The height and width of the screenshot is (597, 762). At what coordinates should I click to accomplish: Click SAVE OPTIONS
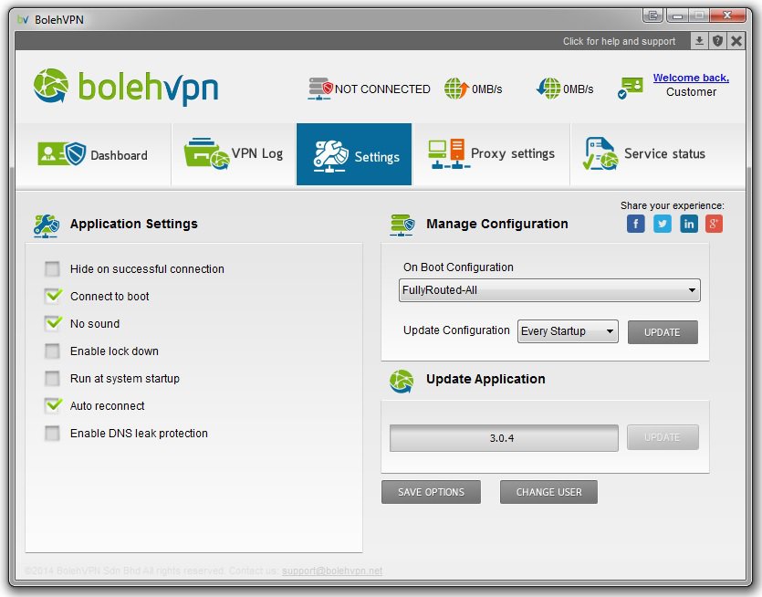click(x=431, y=492)
